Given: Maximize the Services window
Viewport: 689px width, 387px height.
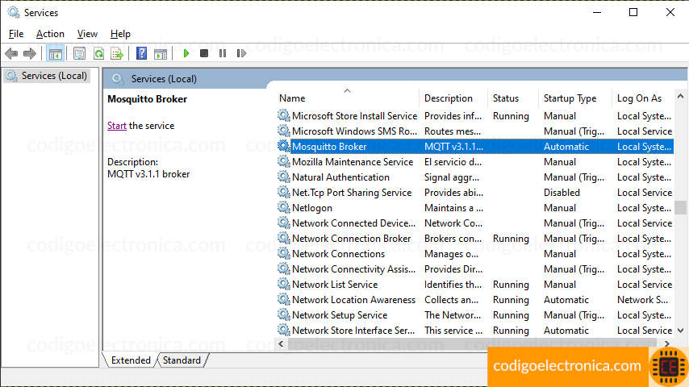Looking at the screenshot, I should [x=633, y=12].
